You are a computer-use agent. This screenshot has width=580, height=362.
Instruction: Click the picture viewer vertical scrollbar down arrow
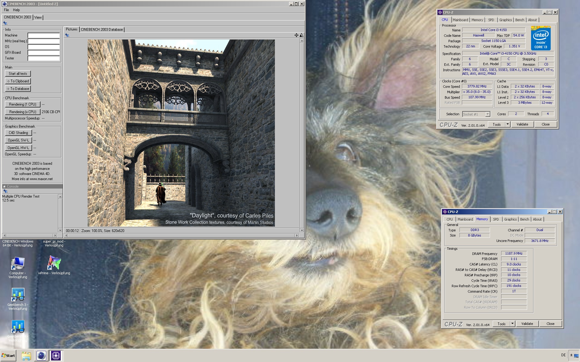tap(302, 230)
